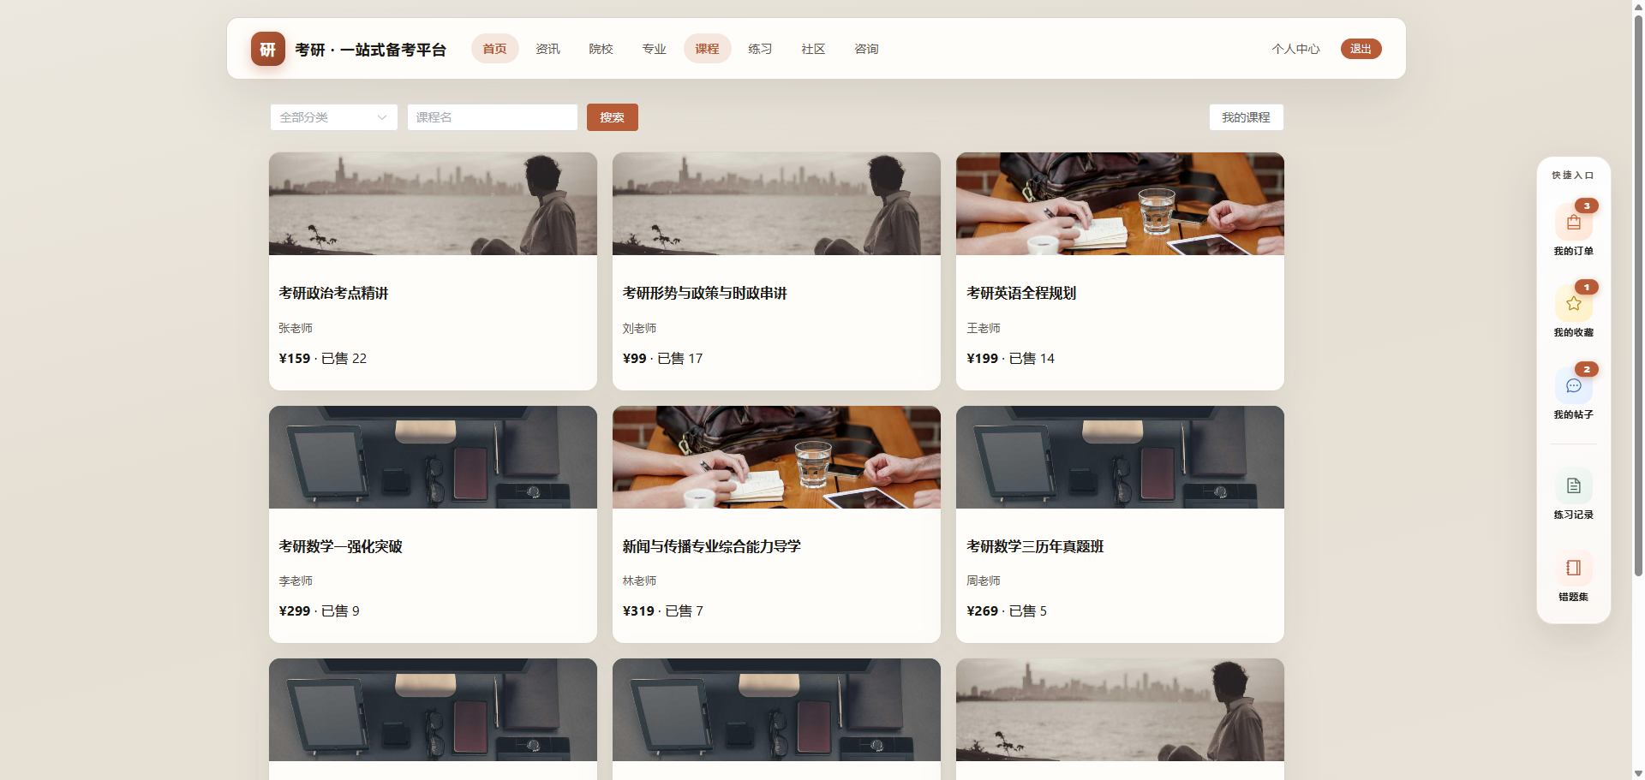This screenshot has width=1645, height=780.
Task: Open 考研数学三历年真题班 course image
Action: pos(1120,457)
